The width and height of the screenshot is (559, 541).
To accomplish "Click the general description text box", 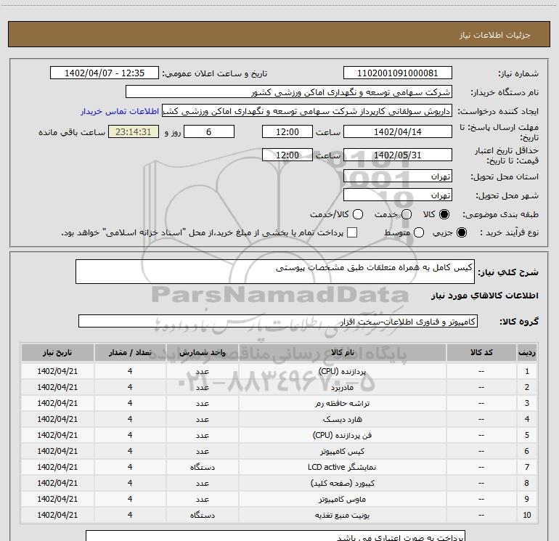I will [x=275, y=272].
